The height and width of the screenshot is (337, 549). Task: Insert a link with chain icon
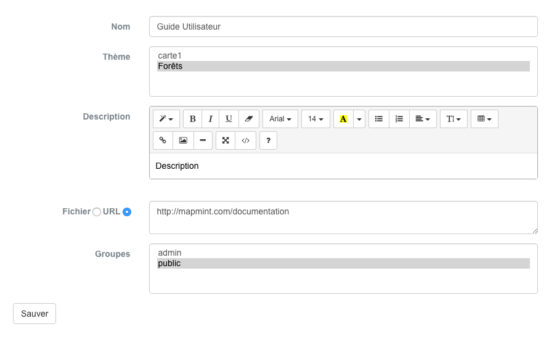pos(163,140)
